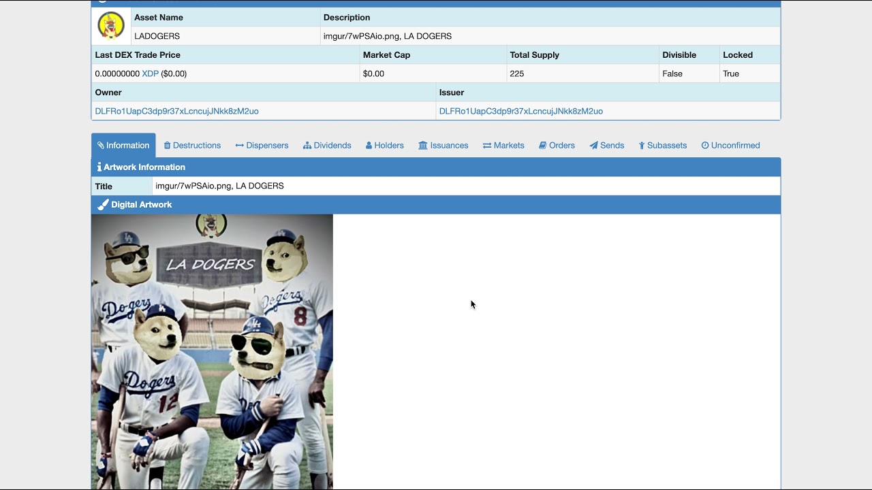
Task: Open the Subassets tab
Action: click(x=662, y=145)
